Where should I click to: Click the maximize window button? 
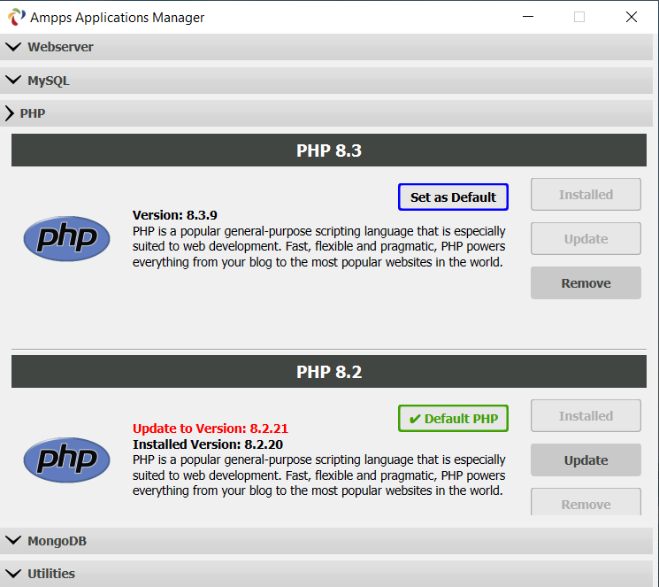(579, 17)
